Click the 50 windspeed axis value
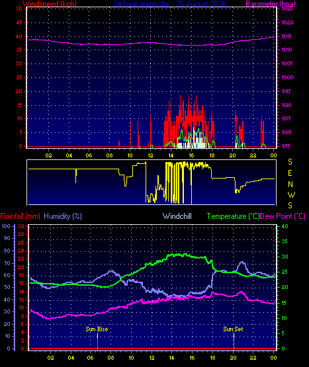 click(19, 9)
